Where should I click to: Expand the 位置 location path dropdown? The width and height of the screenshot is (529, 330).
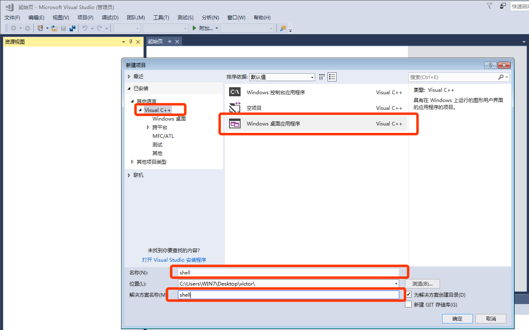pyautogui.click(x=396, y=284)
